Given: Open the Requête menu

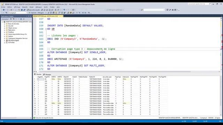Looking at the screenshot, I should point(25,7).
